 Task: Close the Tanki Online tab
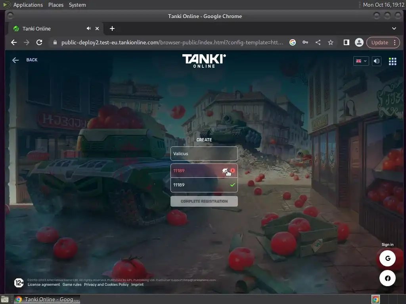97,28
